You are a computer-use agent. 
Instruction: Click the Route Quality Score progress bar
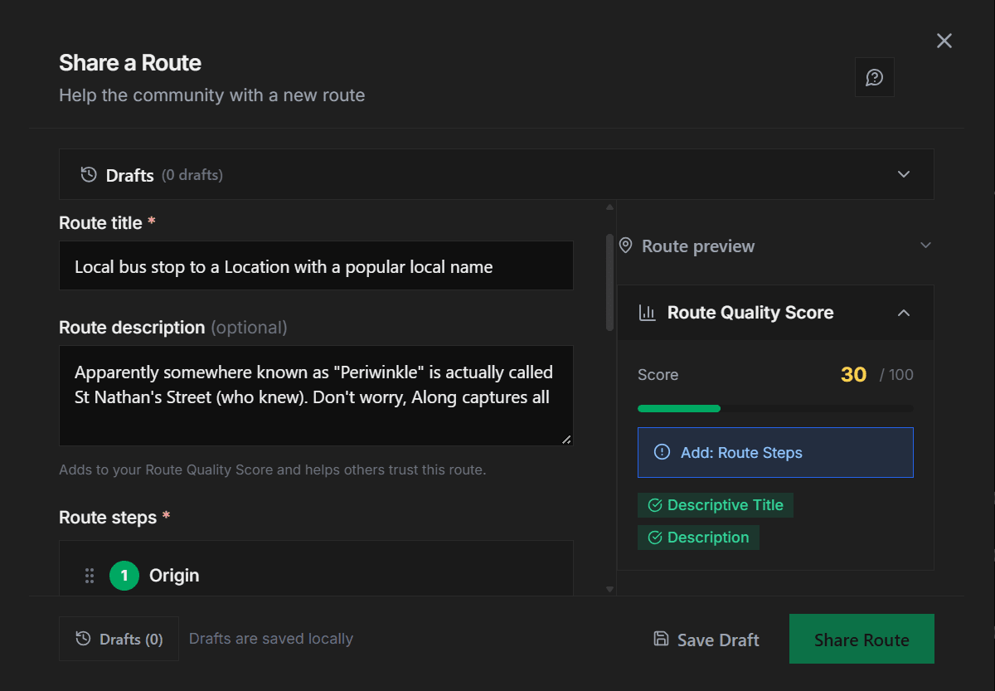point(775,408)
